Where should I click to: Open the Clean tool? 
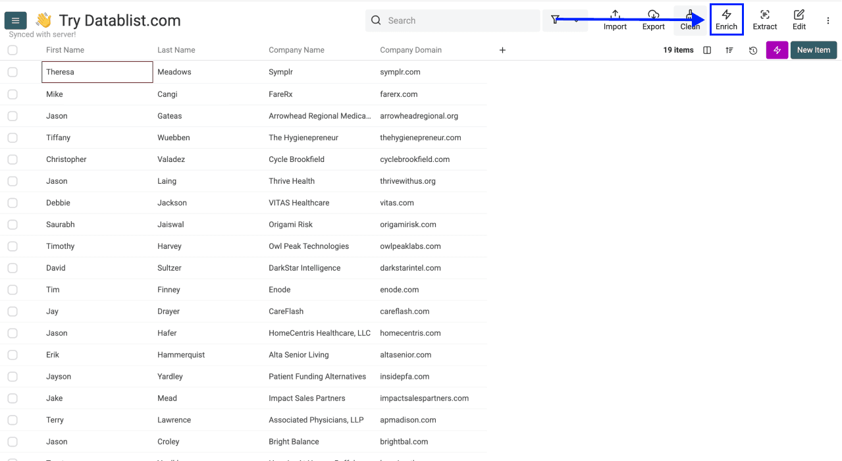point(689,20)
